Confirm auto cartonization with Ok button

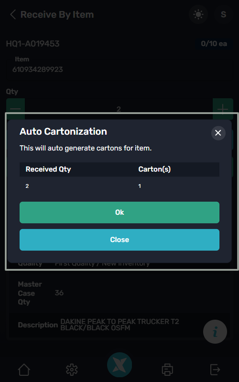click(x=119, y=212)
